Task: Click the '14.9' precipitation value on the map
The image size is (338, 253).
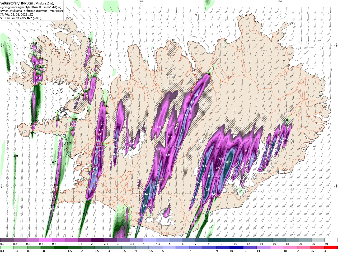Action: click(x=147, y=194)
